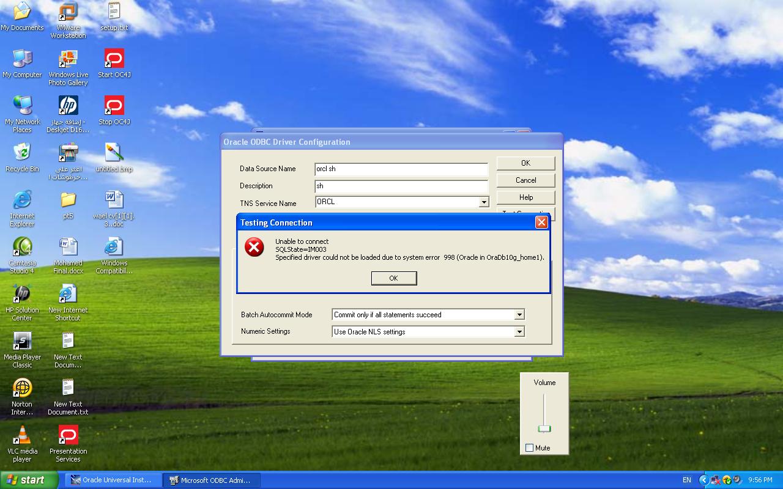Select the Presentation Services desktop icon
This screenshot has width=783, height=489.
[x=68, y=435]
